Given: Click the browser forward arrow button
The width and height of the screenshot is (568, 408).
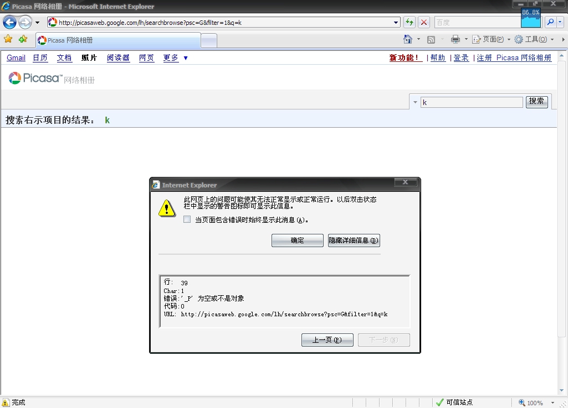Looking at the screenshot, I should pos(25,23).
